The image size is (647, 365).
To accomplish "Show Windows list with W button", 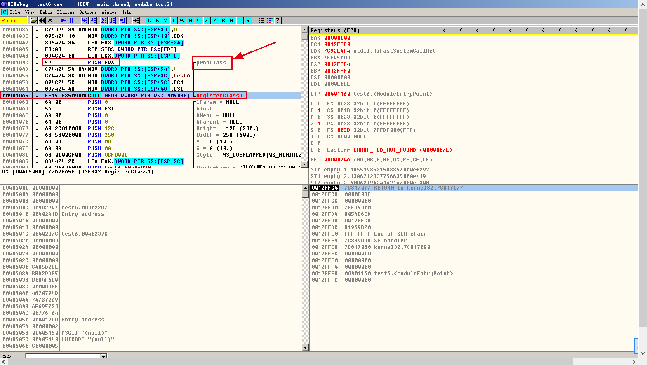I will tap(182, 20).
